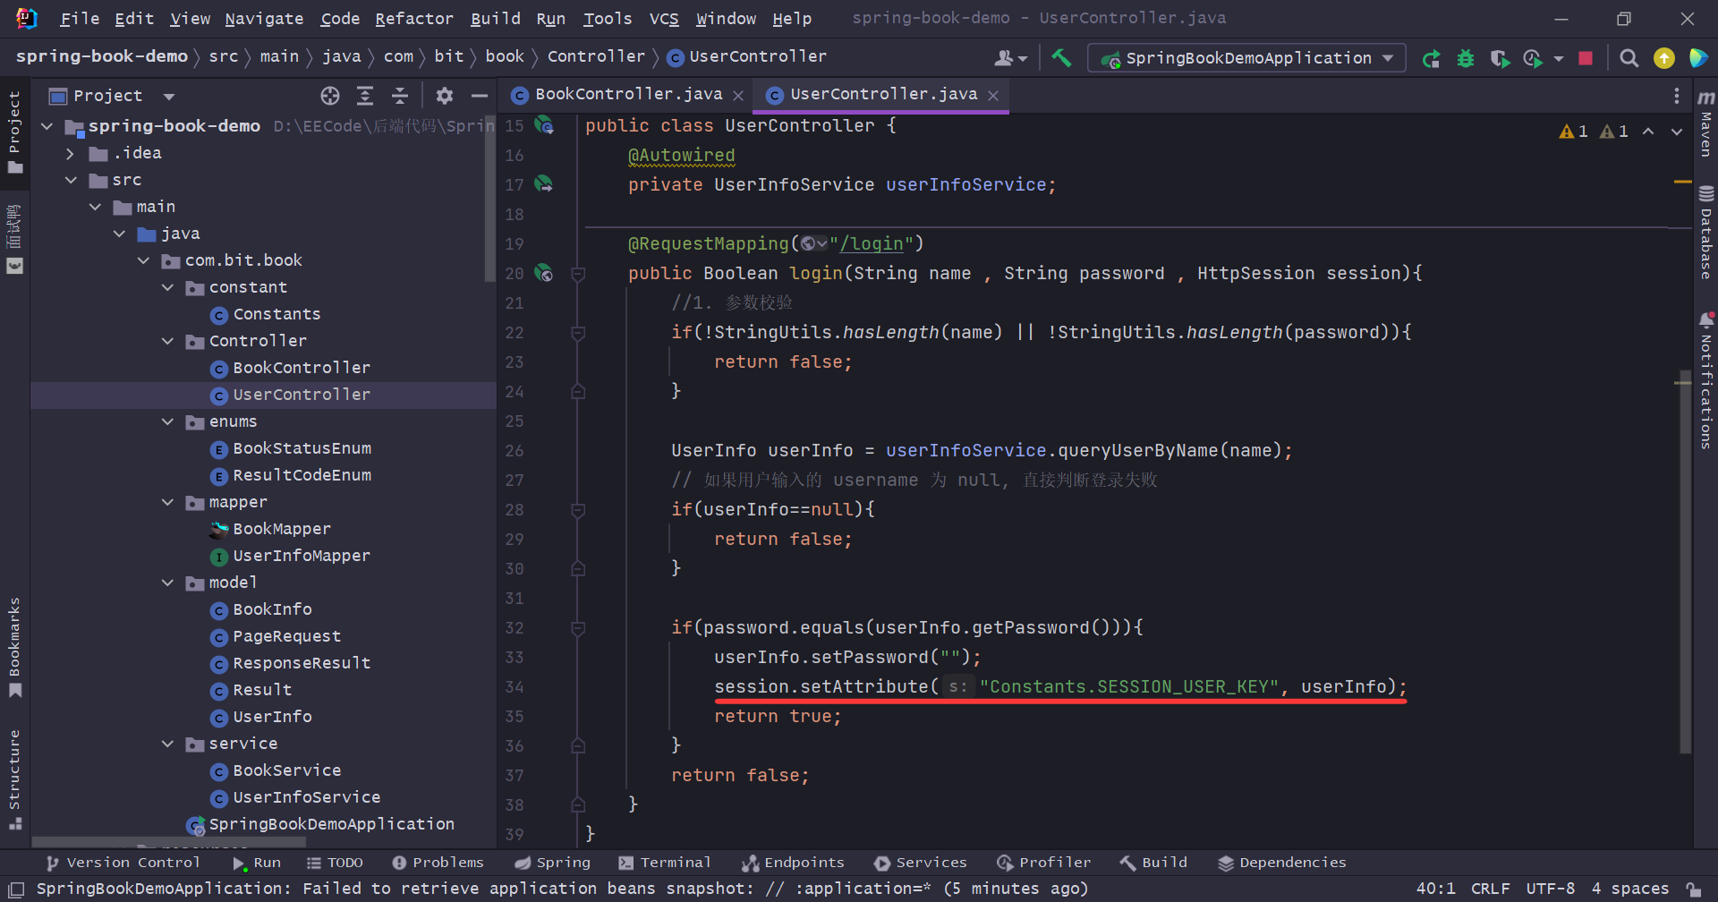Open UserInfoMapper in project tree
The image size is (1718, 902).
tap(301, 557)
